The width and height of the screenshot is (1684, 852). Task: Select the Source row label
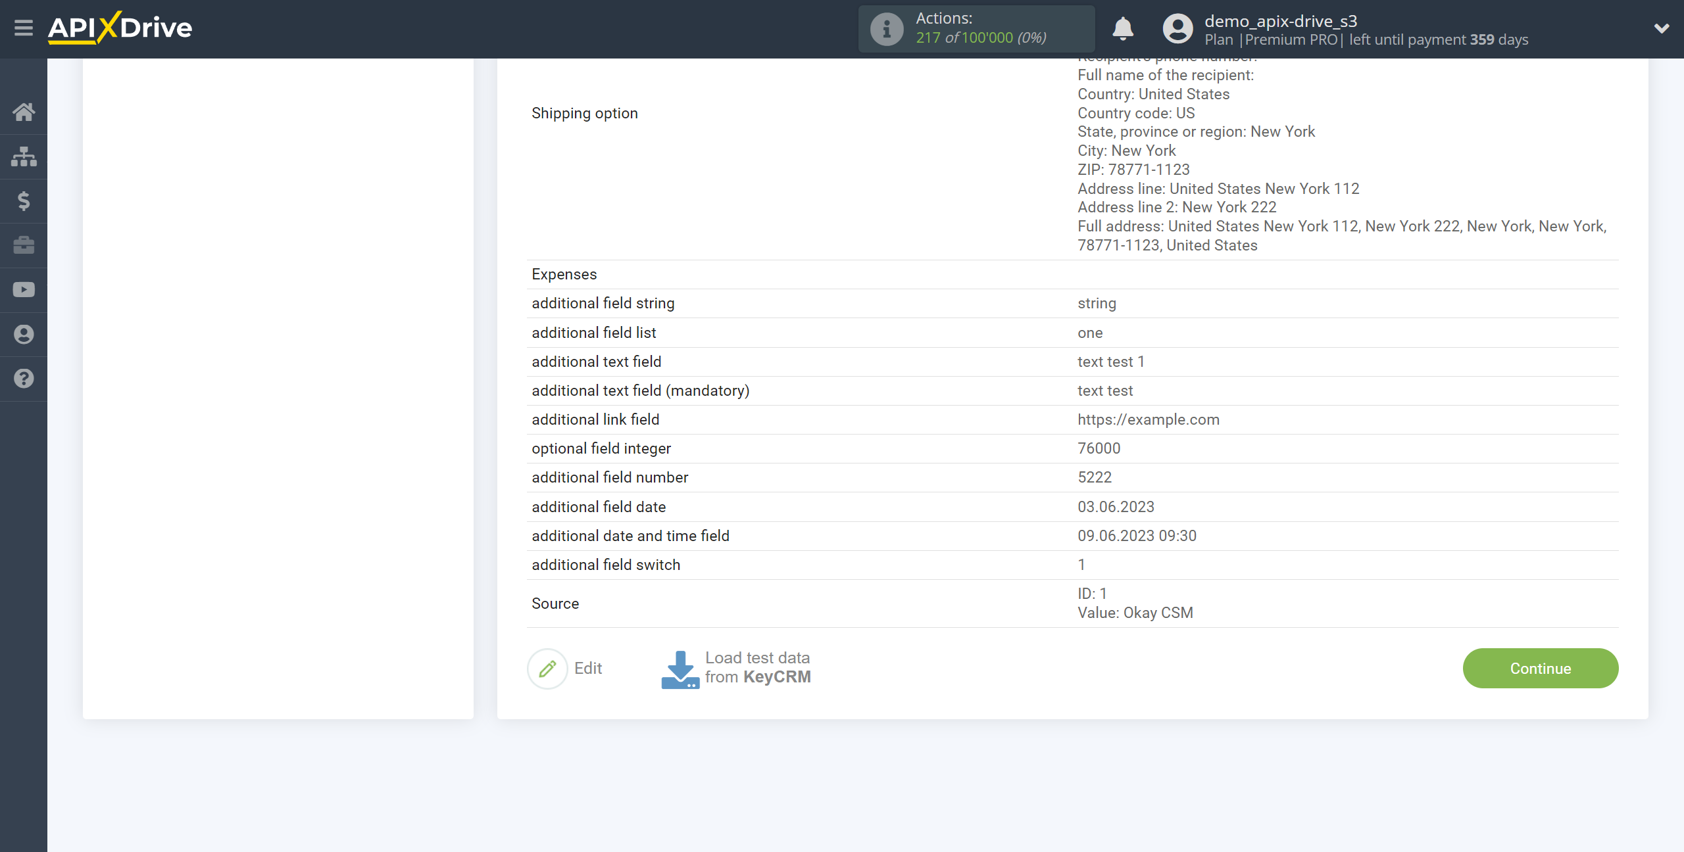555,603
